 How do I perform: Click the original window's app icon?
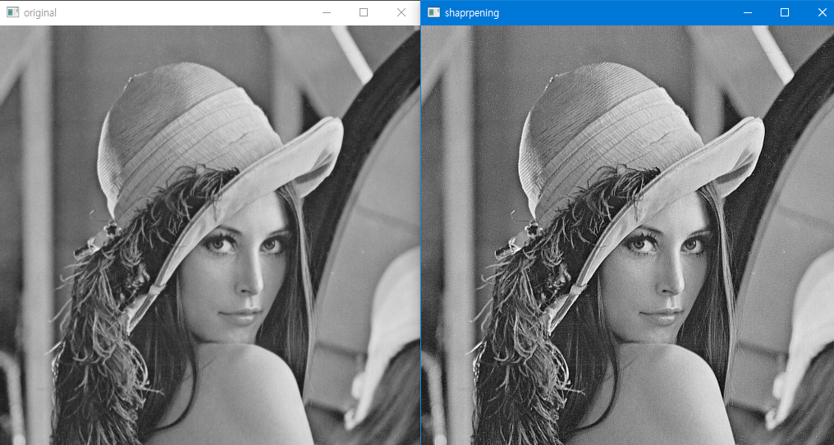tap(13, 12)
